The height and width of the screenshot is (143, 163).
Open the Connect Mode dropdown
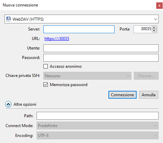tap(98, 126)
